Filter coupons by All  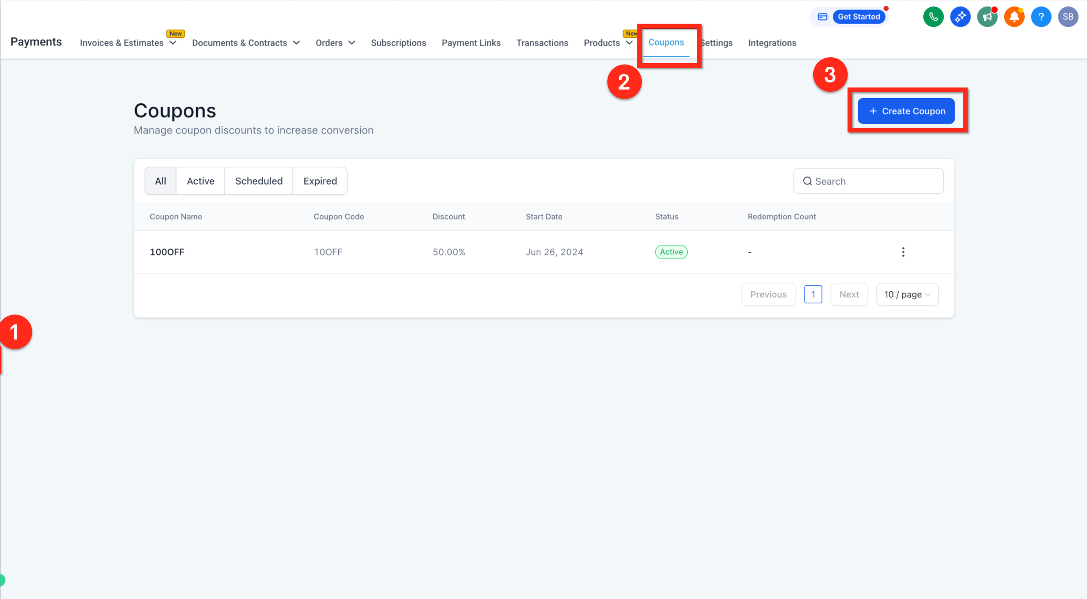pos(161,181)
